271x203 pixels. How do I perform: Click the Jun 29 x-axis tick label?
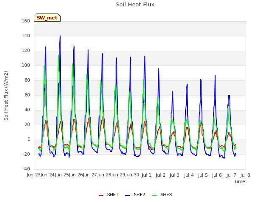pos(119,175)
